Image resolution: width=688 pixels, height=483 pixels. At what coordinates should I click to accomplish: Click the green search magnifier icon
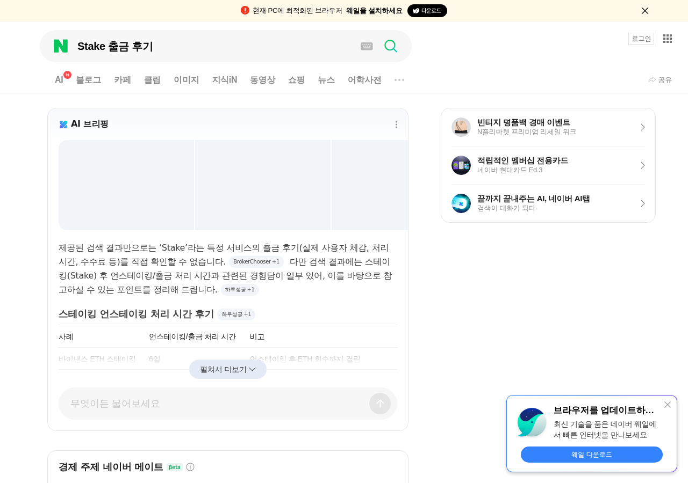tap(391, 46)
